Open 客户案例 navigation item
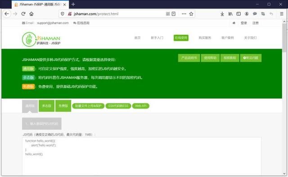Screen dimensions: 288x177 click(228, 38)
